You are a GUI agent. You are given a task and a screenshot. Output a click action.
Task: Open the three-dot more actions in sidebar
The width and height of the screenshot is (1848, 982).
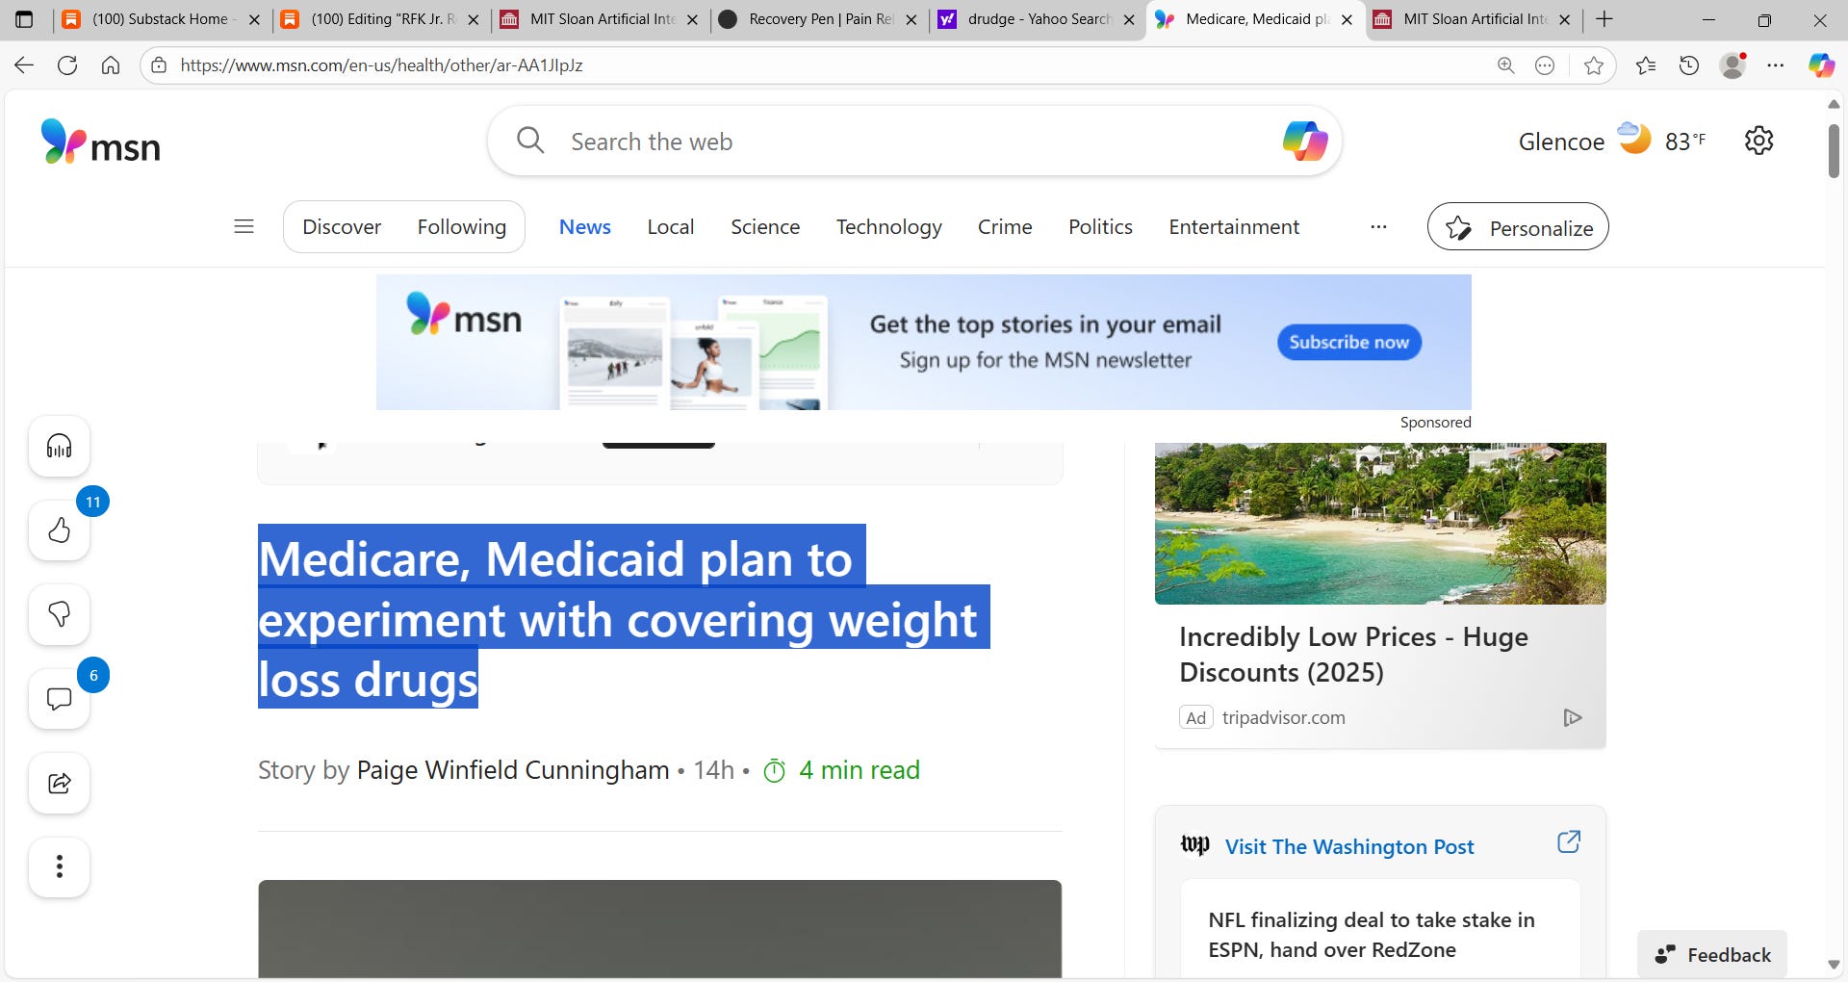[x=59, y=866]
